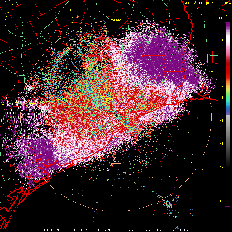
Task: Select the -4 value on the color scale
Action: click(x=221, y=155)
